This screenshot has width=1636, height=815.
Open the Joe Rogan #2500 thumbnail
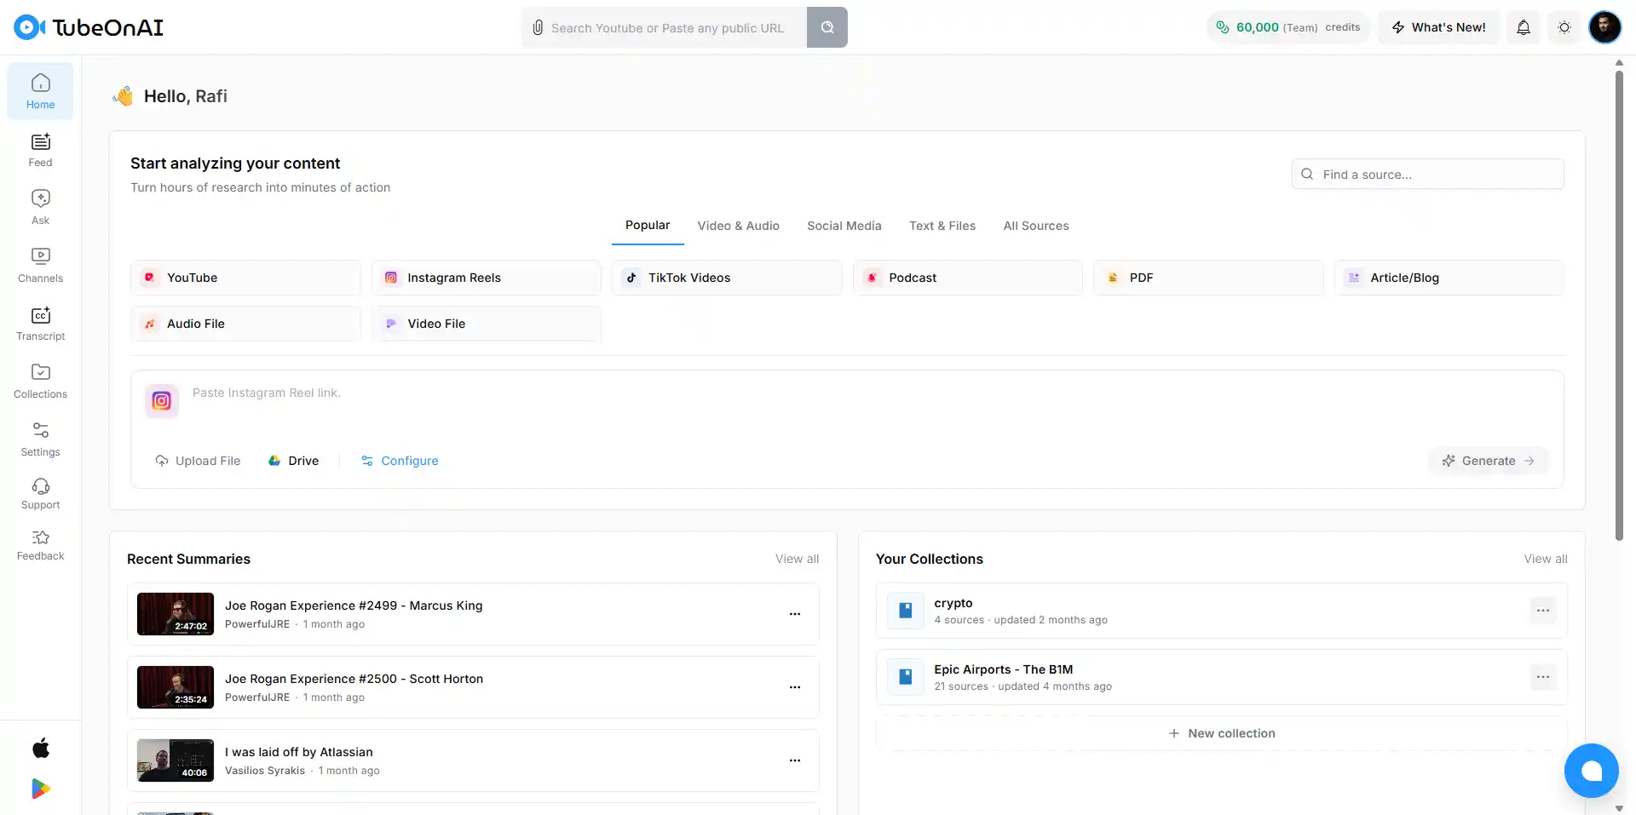[x=176, y=687]
